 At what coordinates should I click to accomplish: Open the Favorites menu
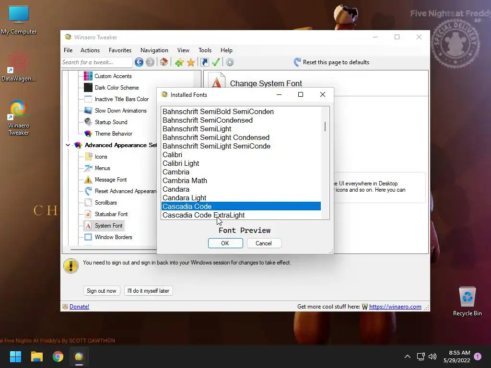coord(120,50)
